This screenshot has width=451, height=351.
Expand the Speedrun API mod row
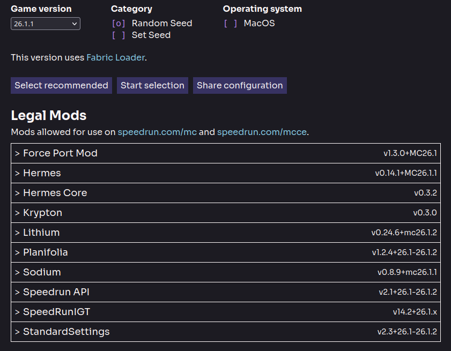(x=226, y=292)
